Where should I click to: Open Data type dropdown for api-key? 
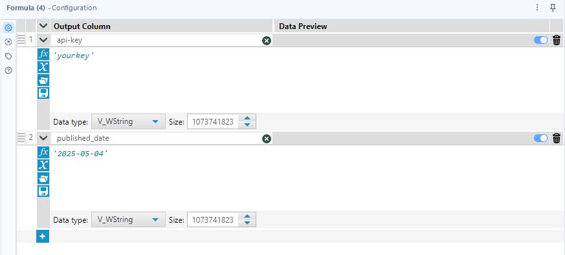[x=128, y=121]
